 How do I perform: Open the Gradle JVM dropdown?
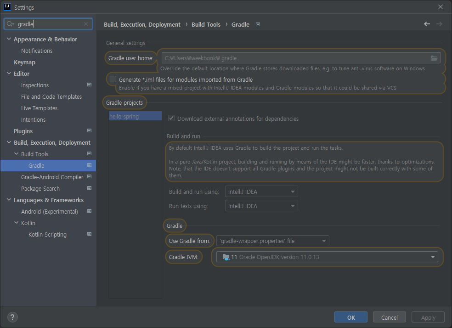tap(327, 257)
